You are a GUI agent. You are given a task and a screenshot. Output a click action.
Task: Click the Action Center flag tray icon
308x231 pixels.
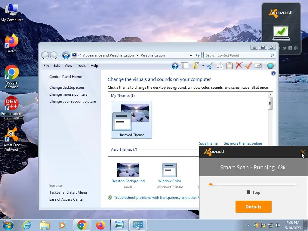click(263, 225)
